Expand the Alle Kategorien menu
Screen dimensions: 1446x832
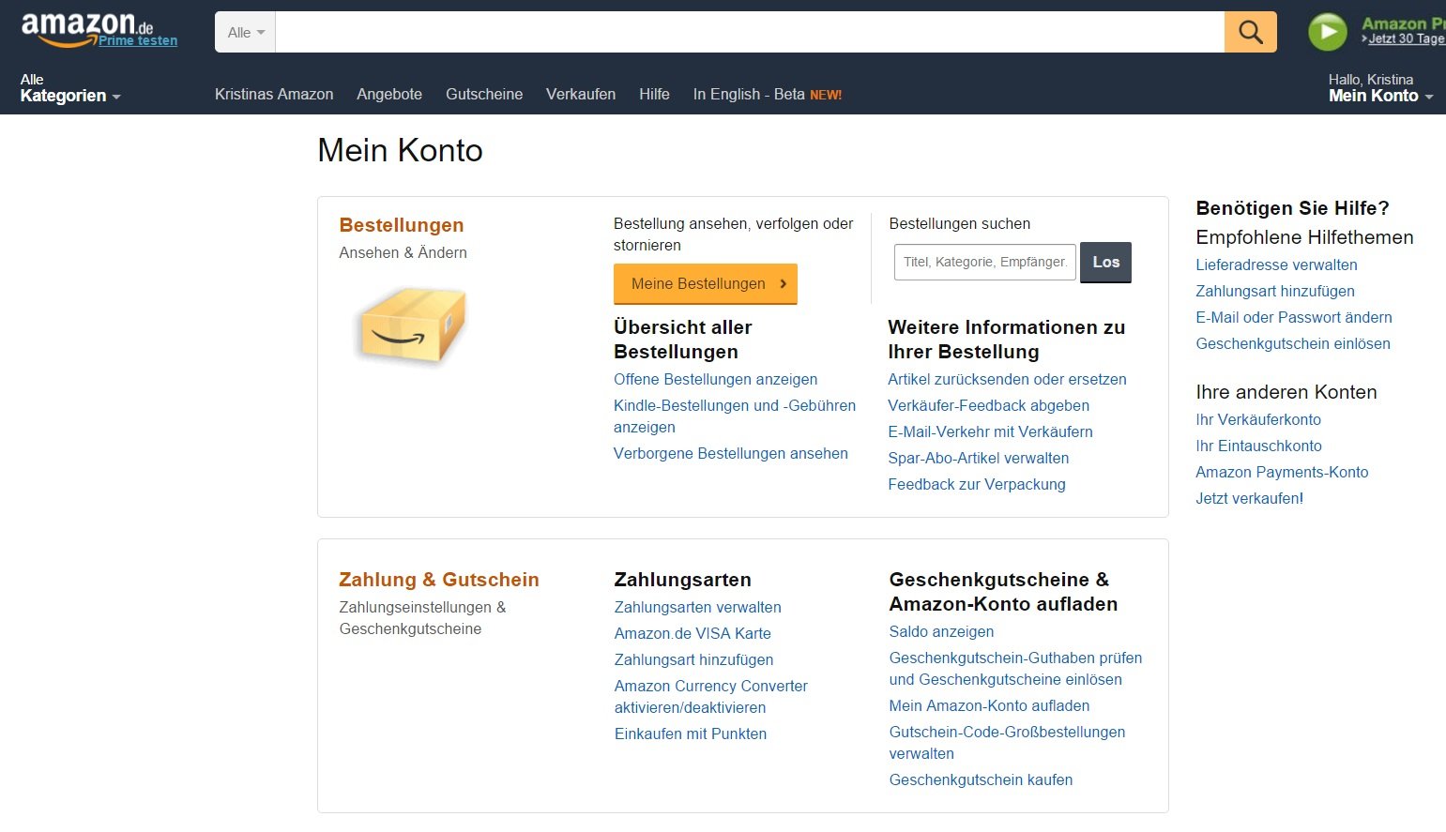click(x=70, y=87)
